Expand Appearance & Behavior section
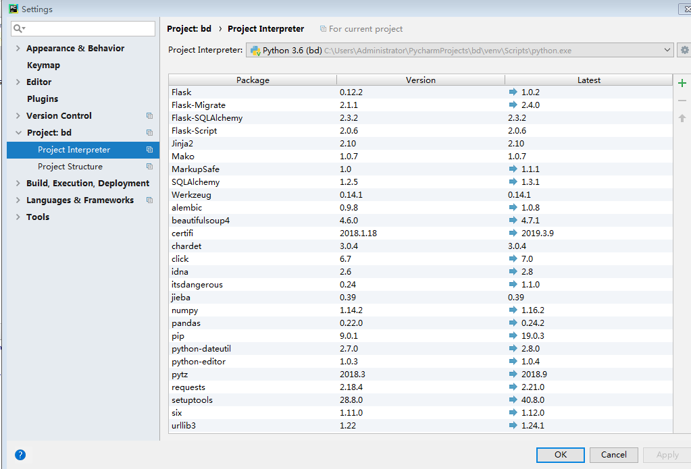691x469 pixels. point(18,48)
